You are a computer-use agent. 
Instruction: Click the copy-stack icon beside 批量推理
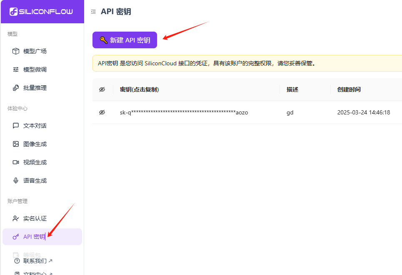(x=16, y=88)
